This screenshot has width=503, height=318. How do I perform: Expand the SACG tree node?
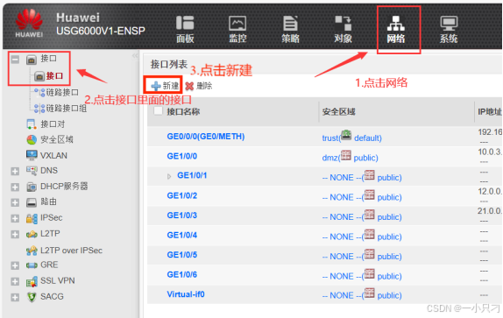coord(15,297)
